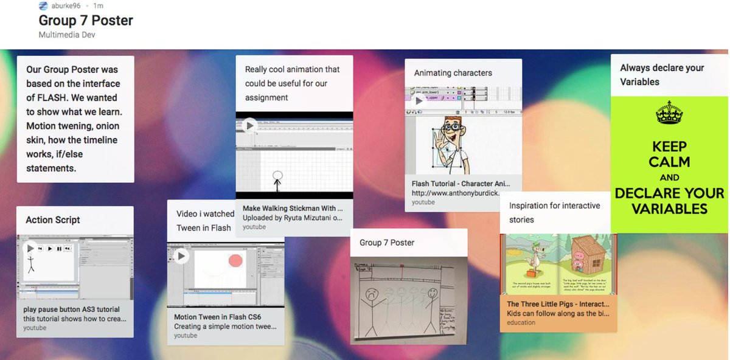
Task: Select the Inspiration for interactive stories card
Action: coord(555,212)
